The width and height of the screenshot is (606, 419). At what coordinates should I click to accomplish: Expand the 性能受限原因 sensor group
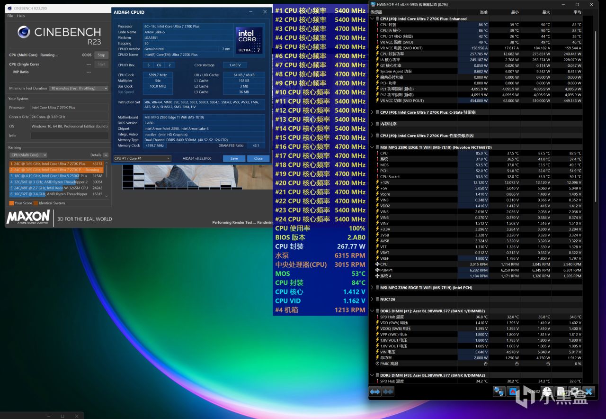click(372, 136)
